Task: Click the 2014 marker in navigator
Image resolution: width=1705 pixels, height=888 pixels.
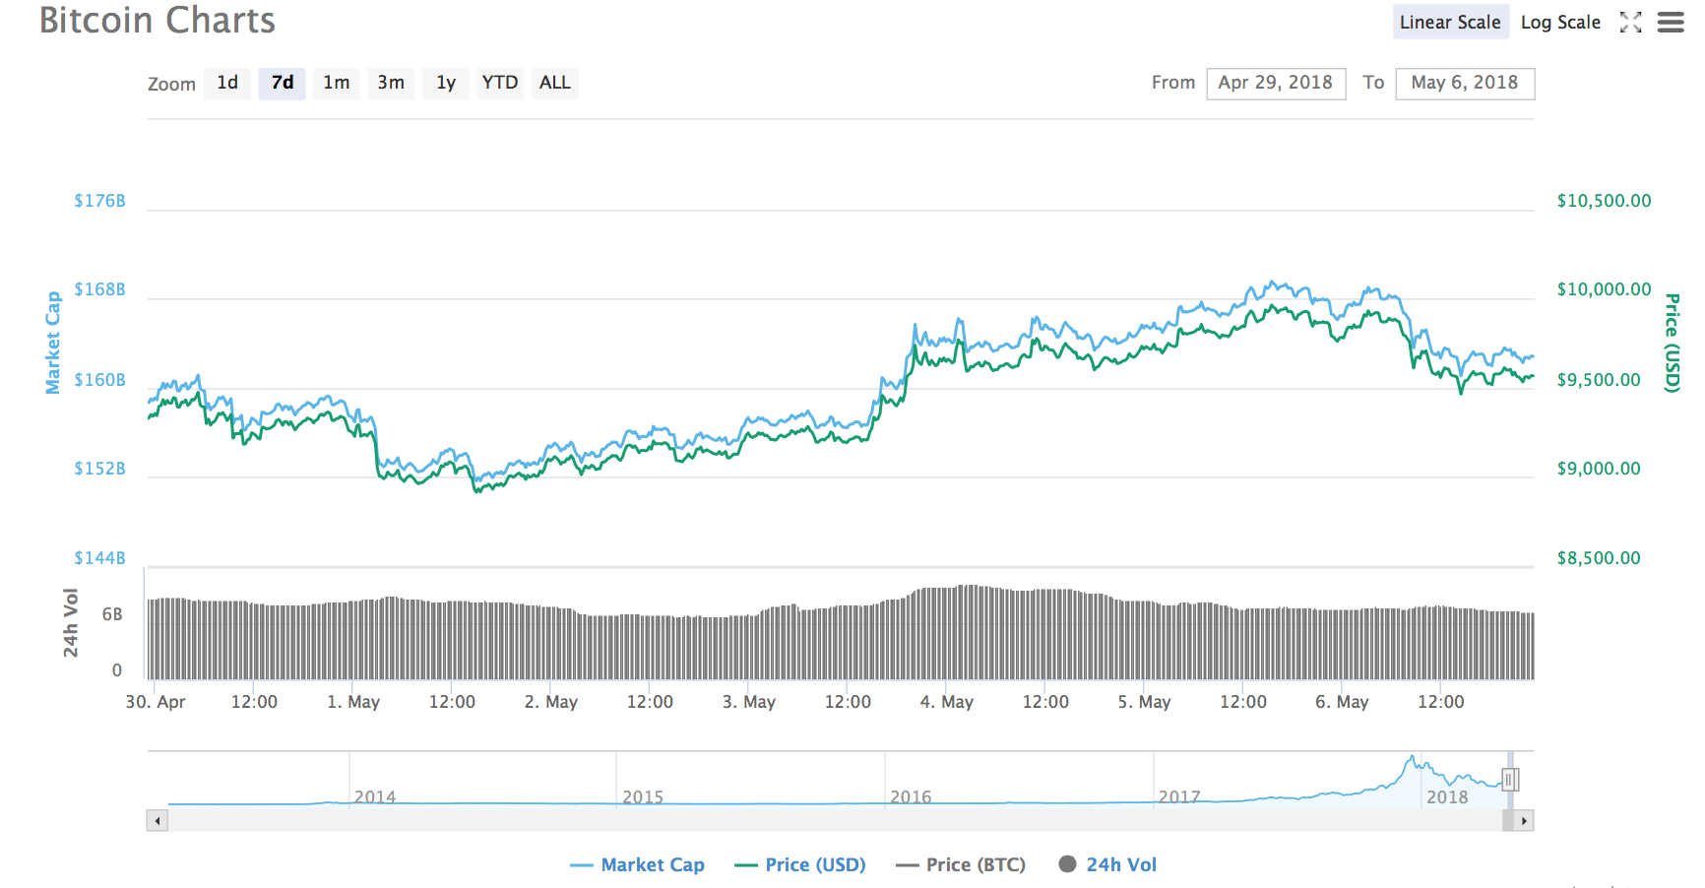Action: (375, 796)
